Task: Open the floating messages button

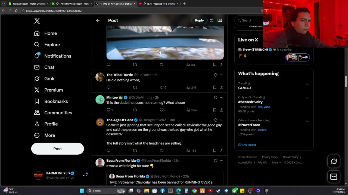Action: [x=334, y=177]
